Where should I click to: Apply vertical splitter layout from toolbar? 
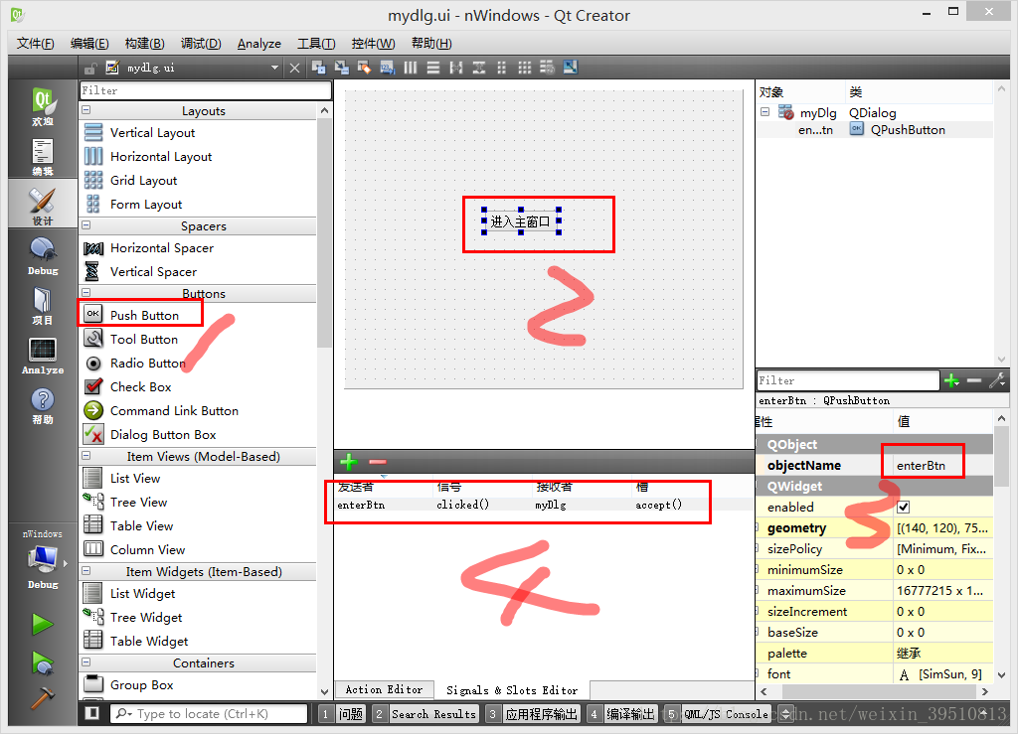tap(479, 68)
